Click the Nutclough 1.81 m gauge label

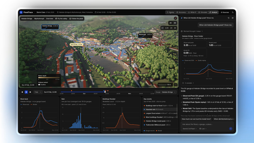tap(145, 35)
